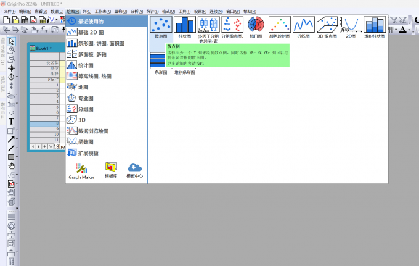
Task: Click the Font Color A icon
Action: tap(403, 30)
